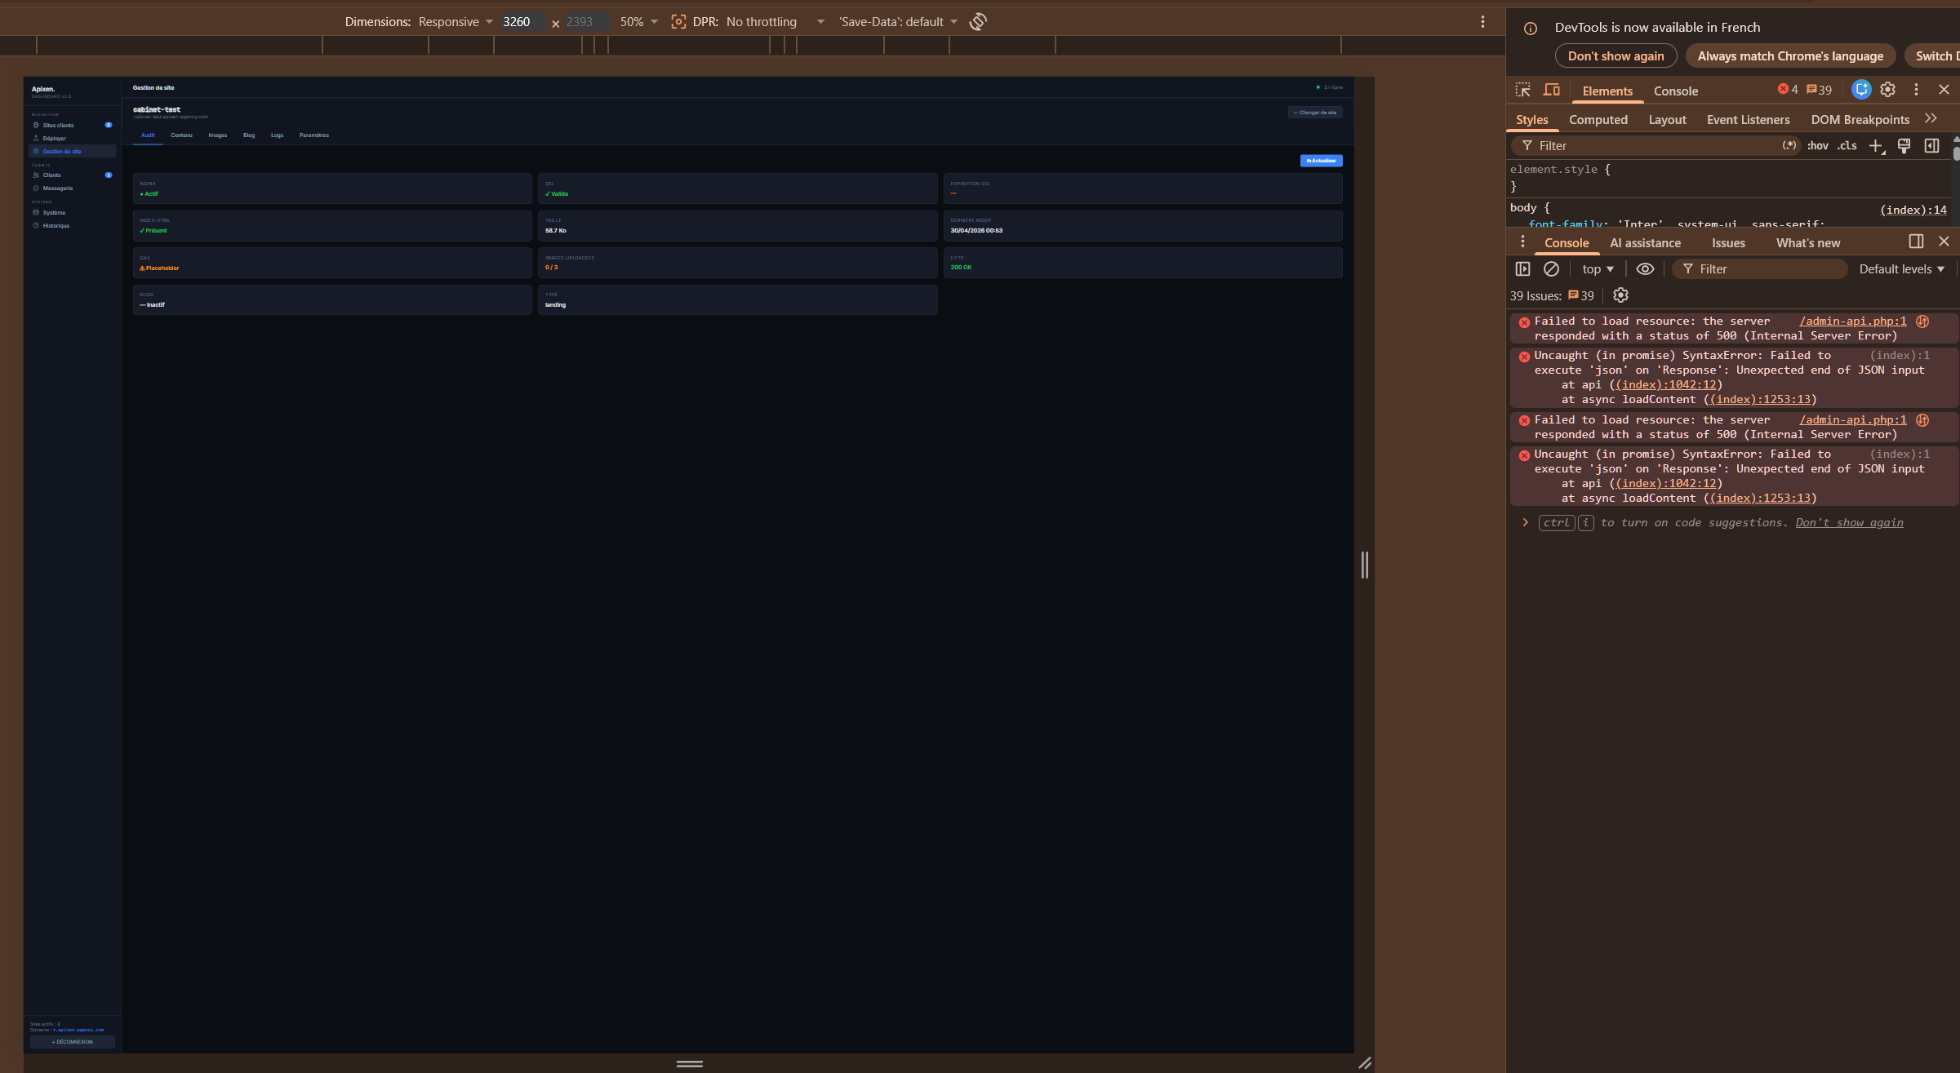Viewport: 1960px width, 1073px height.
Task: Click the viewport width input field
Action: coord(522,22)
